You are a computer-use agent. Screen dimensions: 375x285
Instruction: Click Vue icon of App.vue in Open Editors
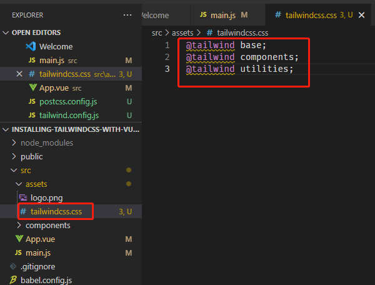coord(33,87)
